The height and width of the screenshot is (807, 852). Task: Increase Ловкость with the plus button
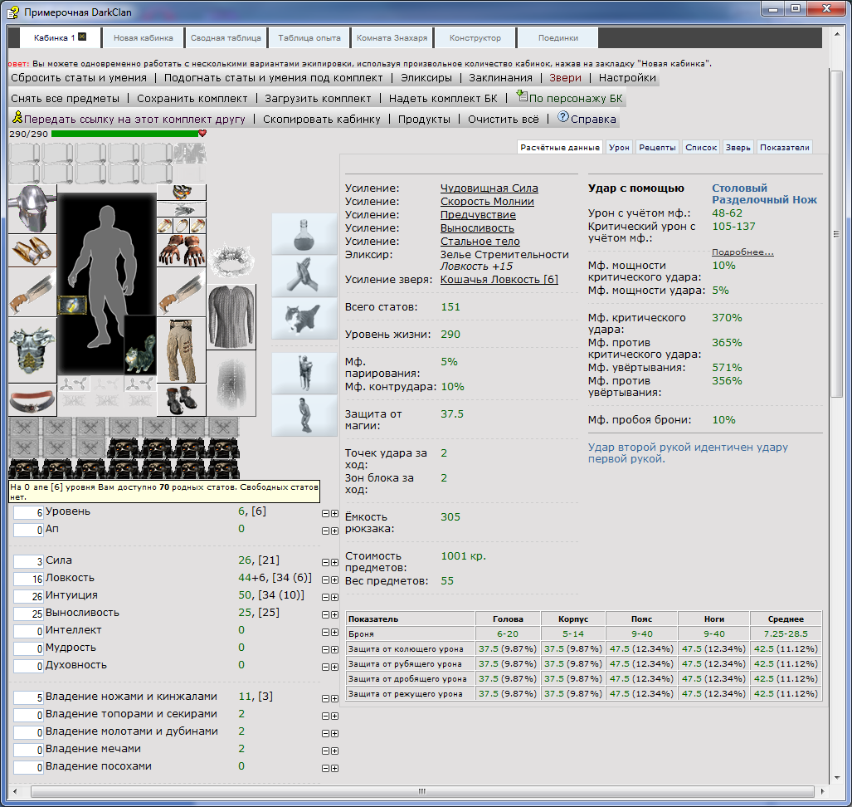pos(334,580)
